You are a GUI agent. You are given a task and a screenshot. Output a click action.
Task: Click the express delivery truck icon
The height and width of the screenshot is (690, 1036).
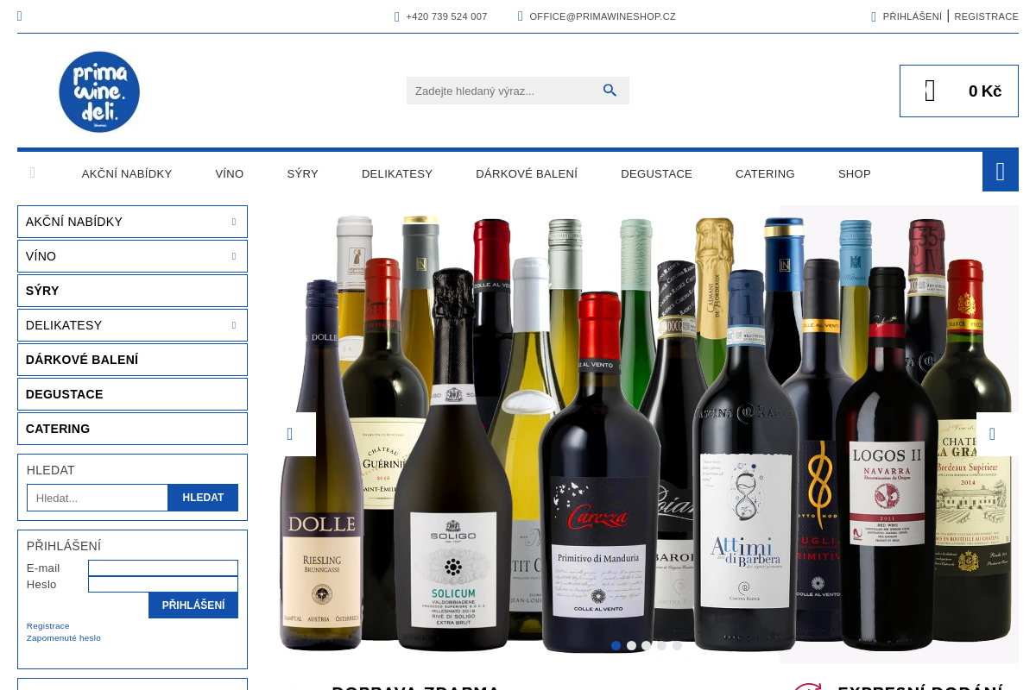pos(808,687)
